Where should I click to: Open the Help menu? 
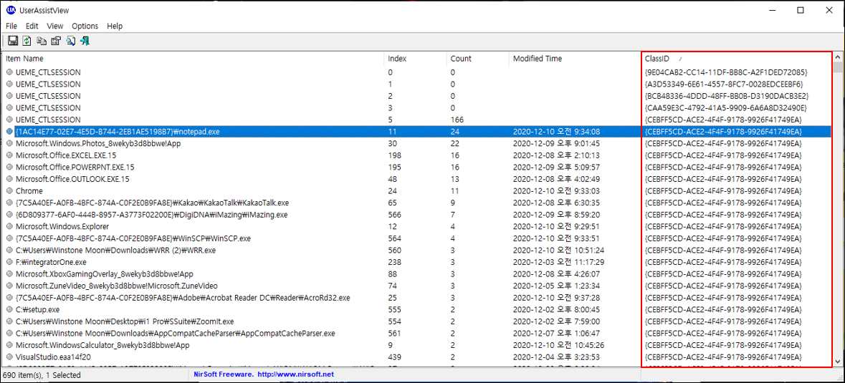(x=115, y=26)
